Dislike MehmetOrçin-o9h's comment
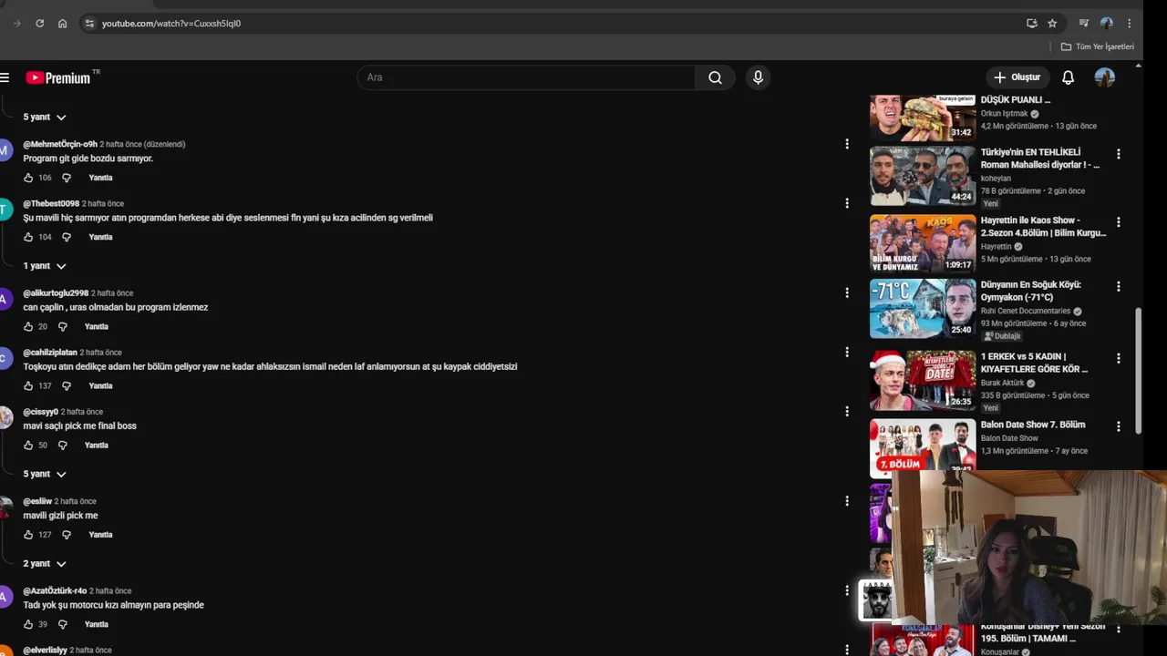Viewport: 1167px width, 656px height. tap(66, 178)
